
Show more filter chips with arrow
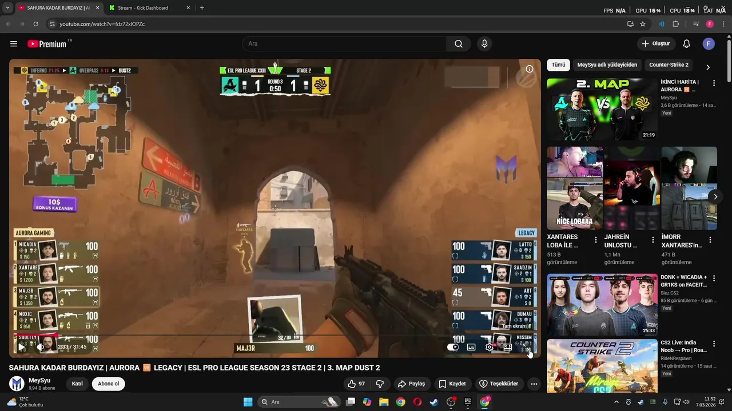click(x=708, y=67)
